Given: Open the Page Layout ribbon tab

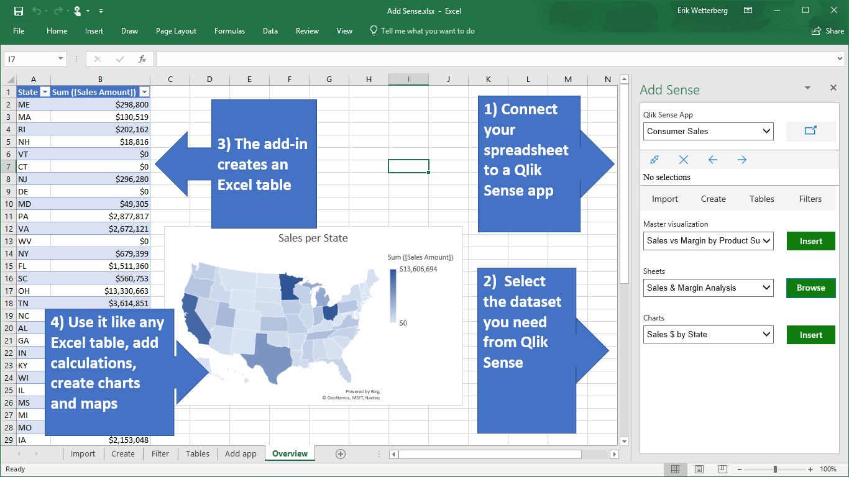Looking at the screenshot, I should [176, 31].
